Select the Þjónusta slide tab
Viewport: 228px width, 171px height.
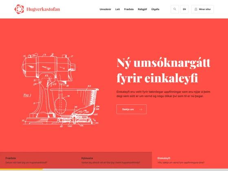pyautogui.click(x=114, y=160)
